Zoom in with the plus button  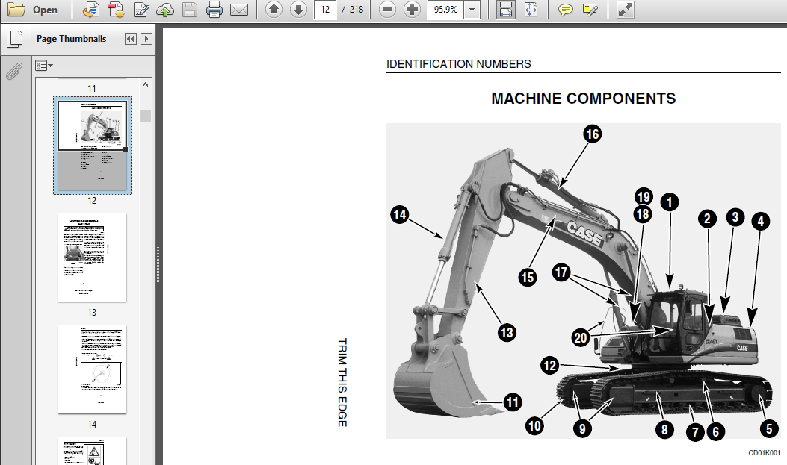[x=412, y=10]
